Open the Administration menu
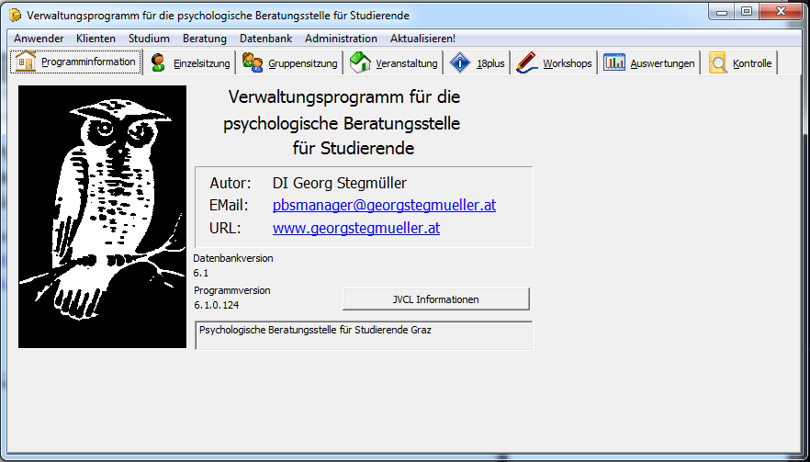This screenshot has width=810, height=462. (x=341, y=39)
